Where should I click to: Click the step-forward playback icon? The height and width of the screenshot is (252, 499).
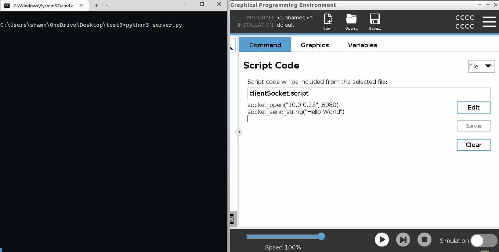tap(403, 239)
